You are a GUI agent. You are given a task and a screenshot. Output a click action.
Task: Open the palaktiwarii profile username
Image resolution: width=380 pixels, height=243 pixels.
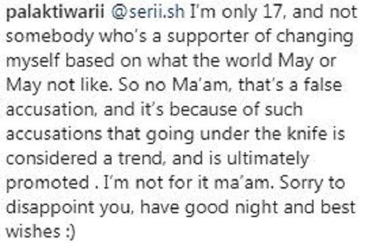coord(55,13)
